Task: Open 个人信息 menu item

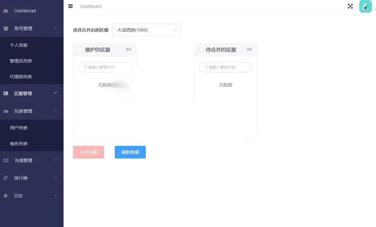Action: coord(19,45)
